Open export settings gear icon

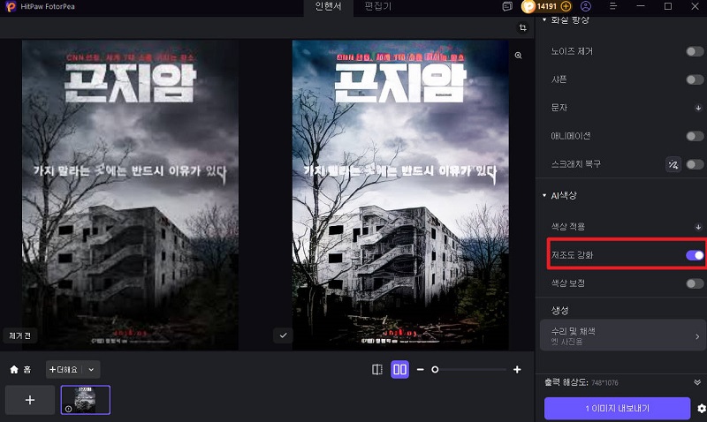pos(702,409)
